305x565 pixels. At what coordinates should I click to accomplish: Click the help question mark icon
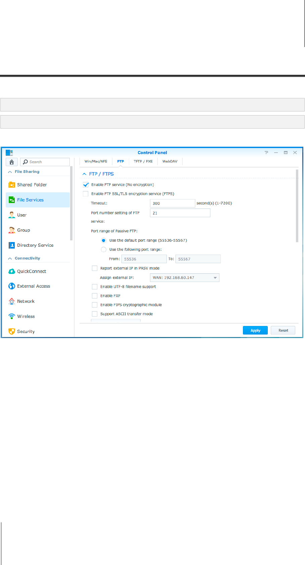coord(266,152)
